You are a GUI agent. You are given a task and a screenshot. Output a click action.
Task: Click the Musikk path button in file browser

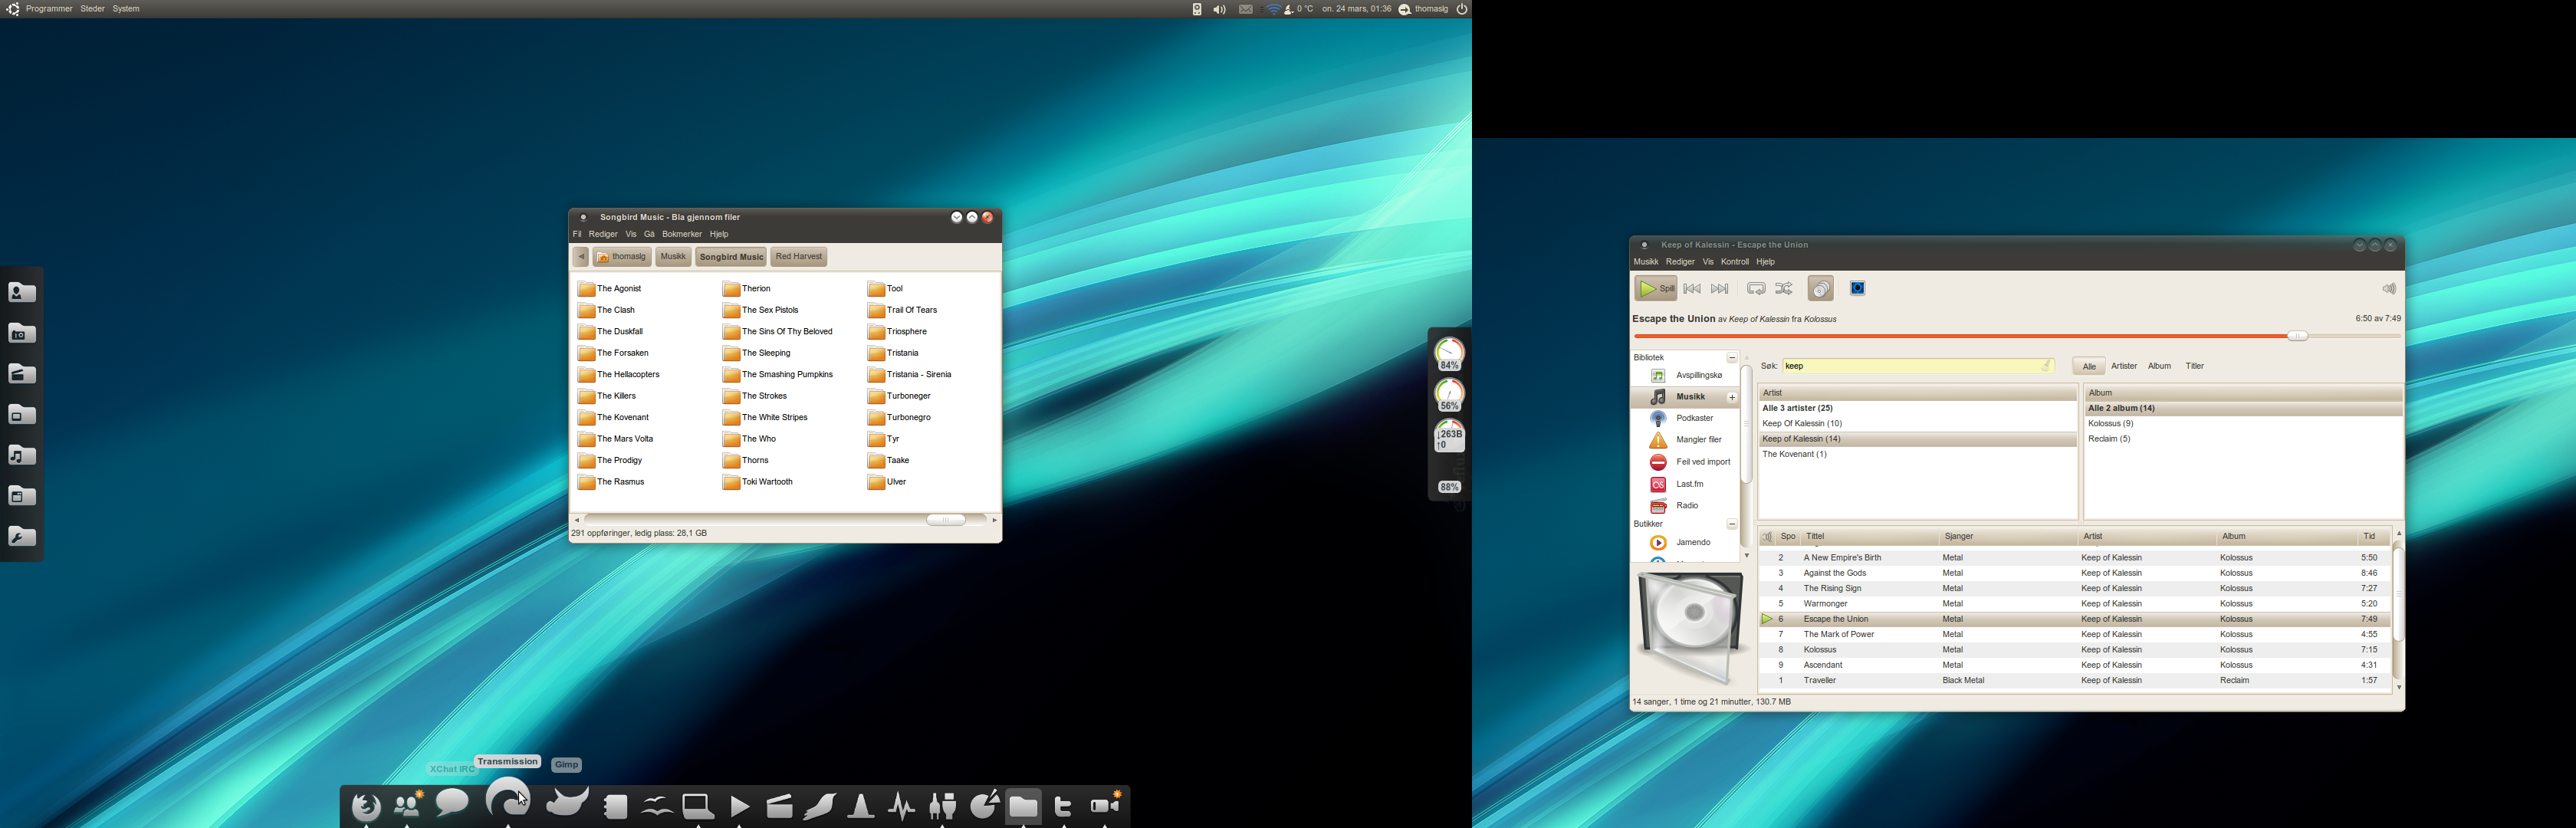pyautogui.click(x=673, y=257)
